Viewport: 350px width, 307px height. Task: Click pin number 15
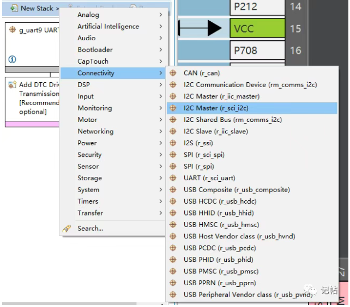click(296, 28)
